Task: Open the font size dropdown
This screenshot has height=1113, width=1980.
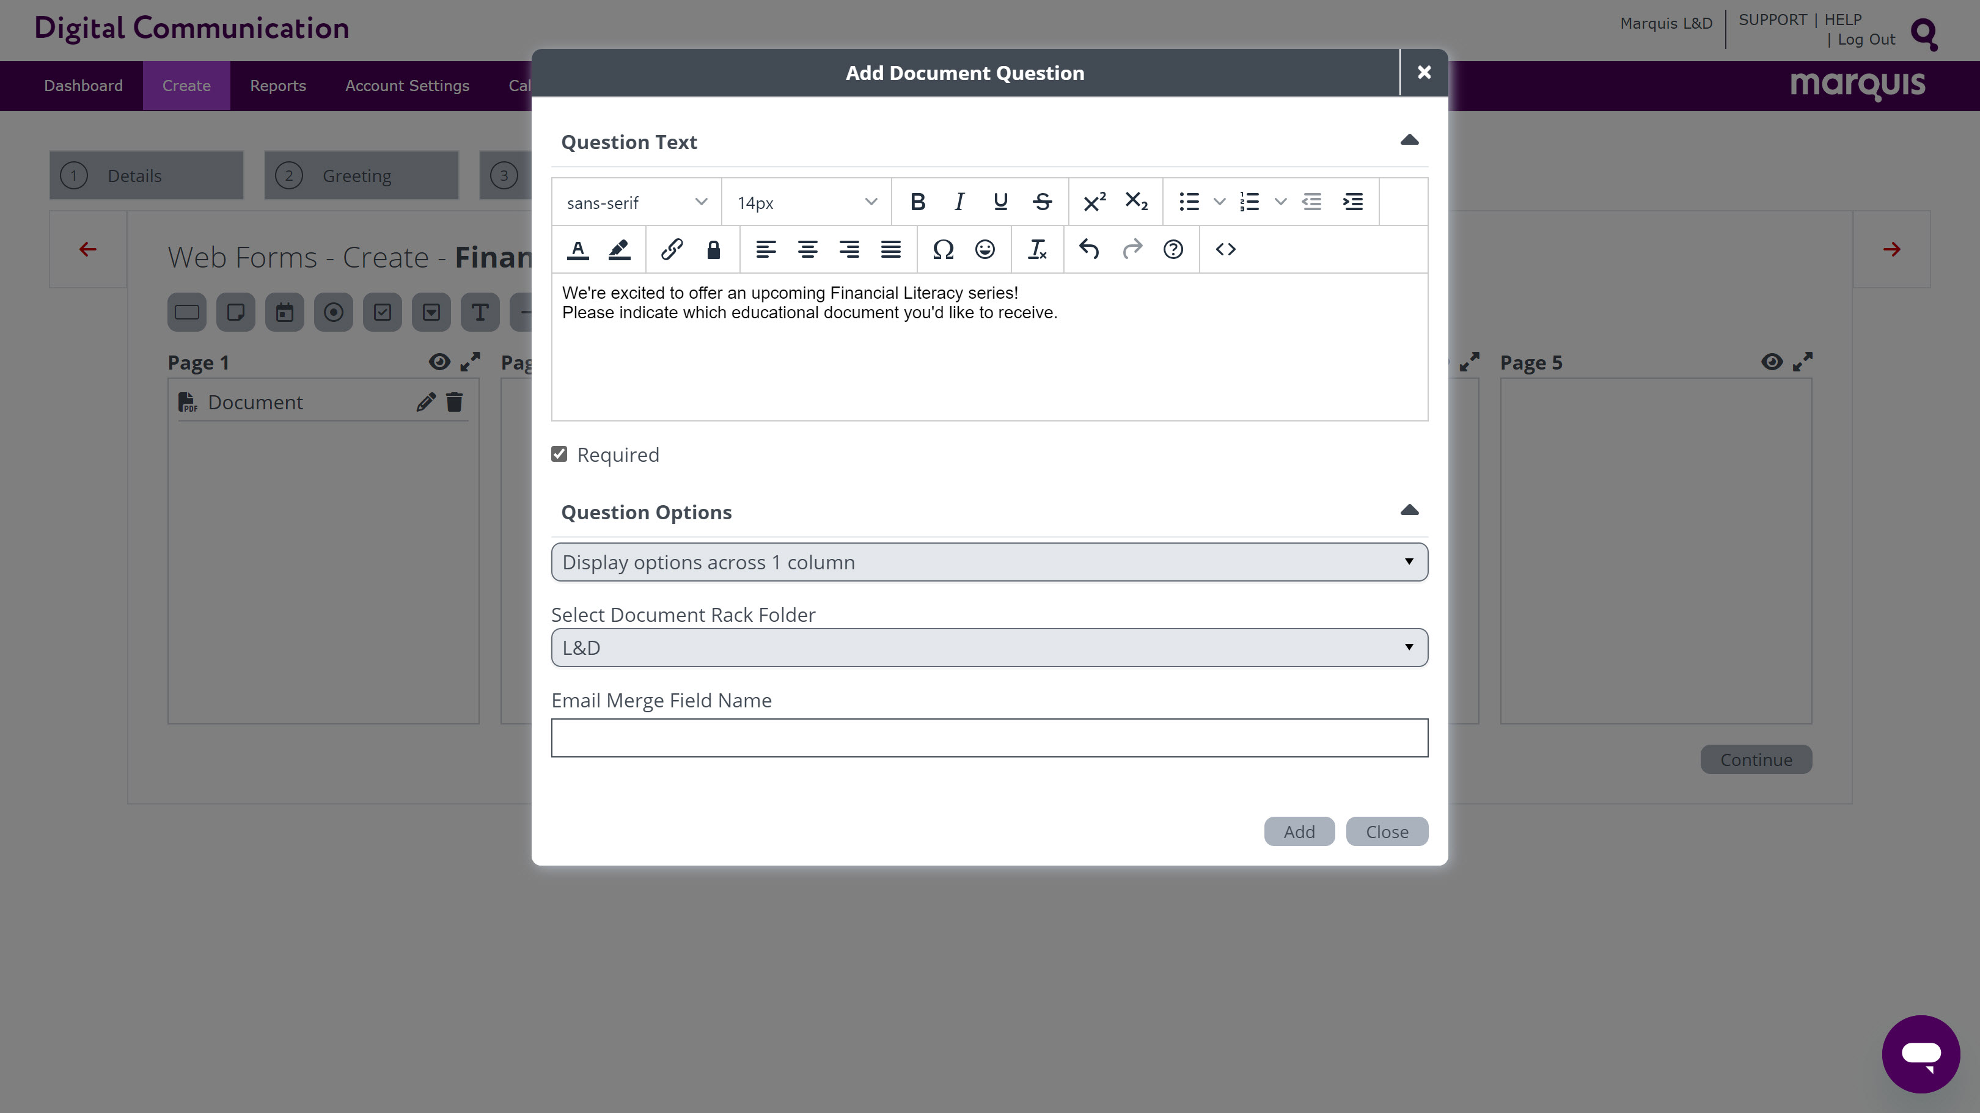Action: pos(806,203)
